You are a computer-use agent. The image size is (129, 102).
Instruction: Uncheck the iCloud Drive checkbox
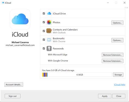coord(44,13)
